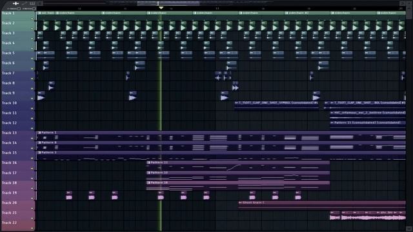Image resolution: width=413 pixels, height=232 pixels.
Task: Select the slide tool icon in playlist toolbar
Action: pyautogui.click(x=15, y=3)
